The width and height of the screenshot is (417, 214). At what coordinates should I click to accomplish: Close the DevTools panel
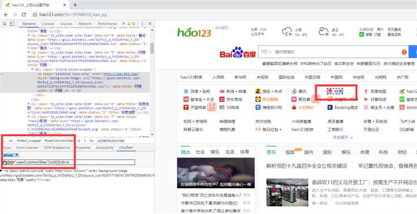point(150,23)
